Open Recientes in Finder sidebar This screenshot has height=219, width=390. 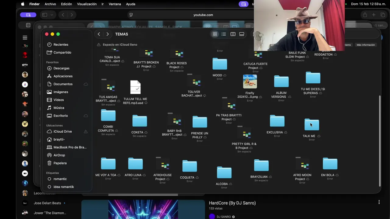pyautogui.click(x=61, y=44)
